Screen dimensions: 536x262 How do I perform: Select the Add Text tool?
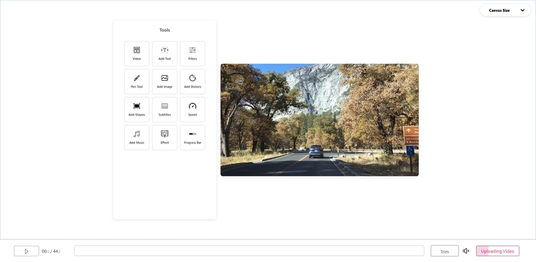(165, 54)
